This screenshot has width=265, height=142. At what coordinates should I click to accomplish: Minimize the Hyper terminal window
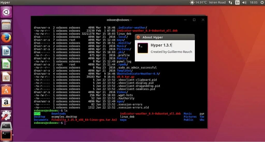(x=185, y=20)
